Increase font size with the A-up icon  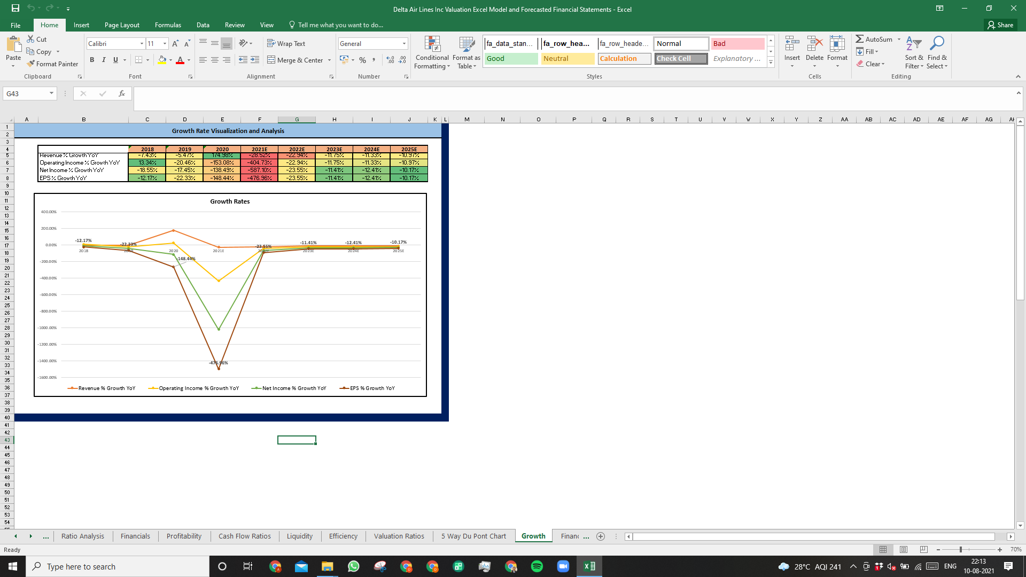[175, 44]
